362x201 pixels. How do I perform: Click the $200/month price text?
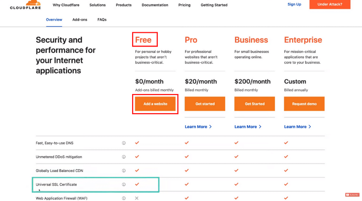pos(252,82)
